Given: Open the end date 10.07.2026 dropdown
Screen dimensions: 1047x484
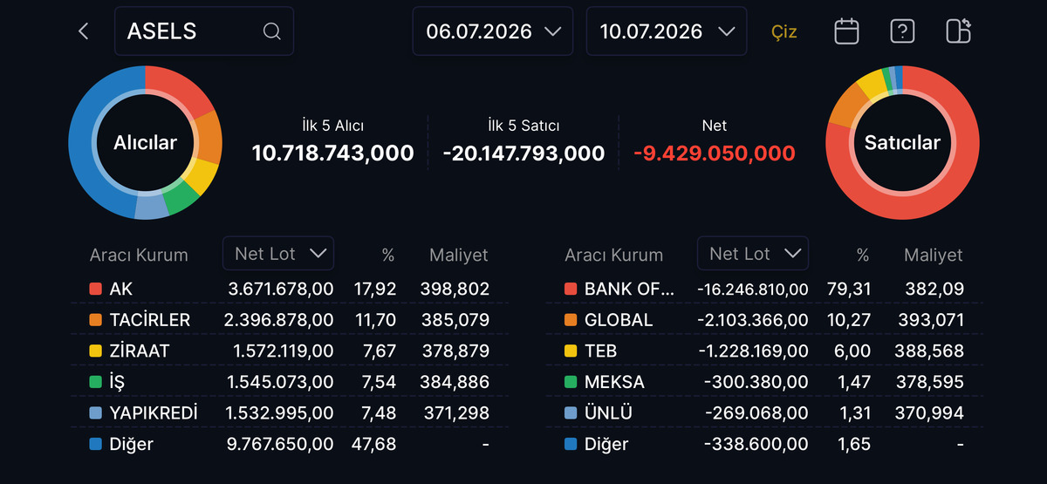Looking at the screenshot, I should tap(667, 31).
